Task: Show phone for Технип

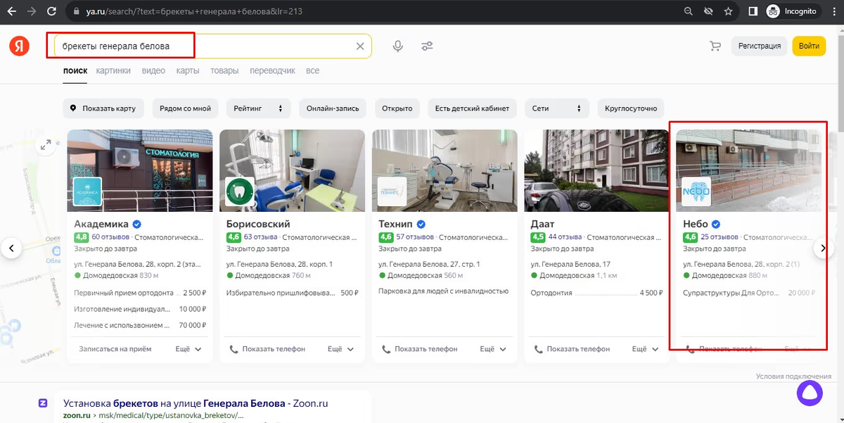Action: coord(419,348)
